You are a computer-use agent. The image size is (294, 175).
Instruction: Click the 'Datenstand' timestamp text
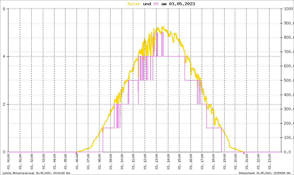(x=265, y=173)
